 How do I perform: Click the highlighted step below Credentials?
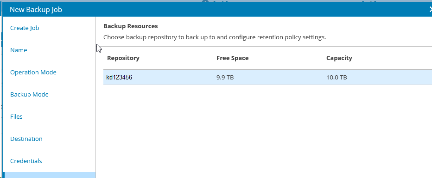[49, 175]
